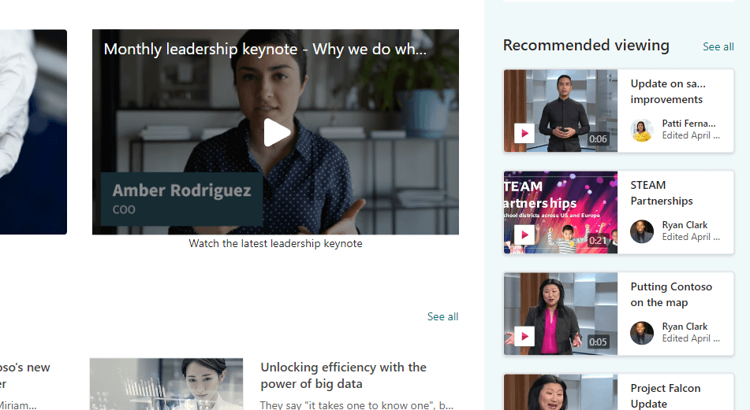Open Update on sa... improvements title
Image resolution: width=750 pixels, height=410 pixels.
[668, 91]
